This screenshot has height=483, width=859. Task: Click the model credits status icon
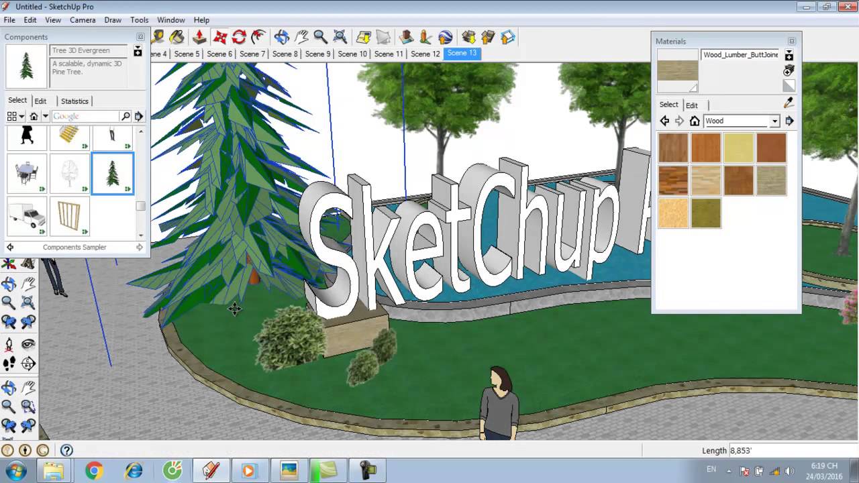pyautogui.click(x=25, y=450)
